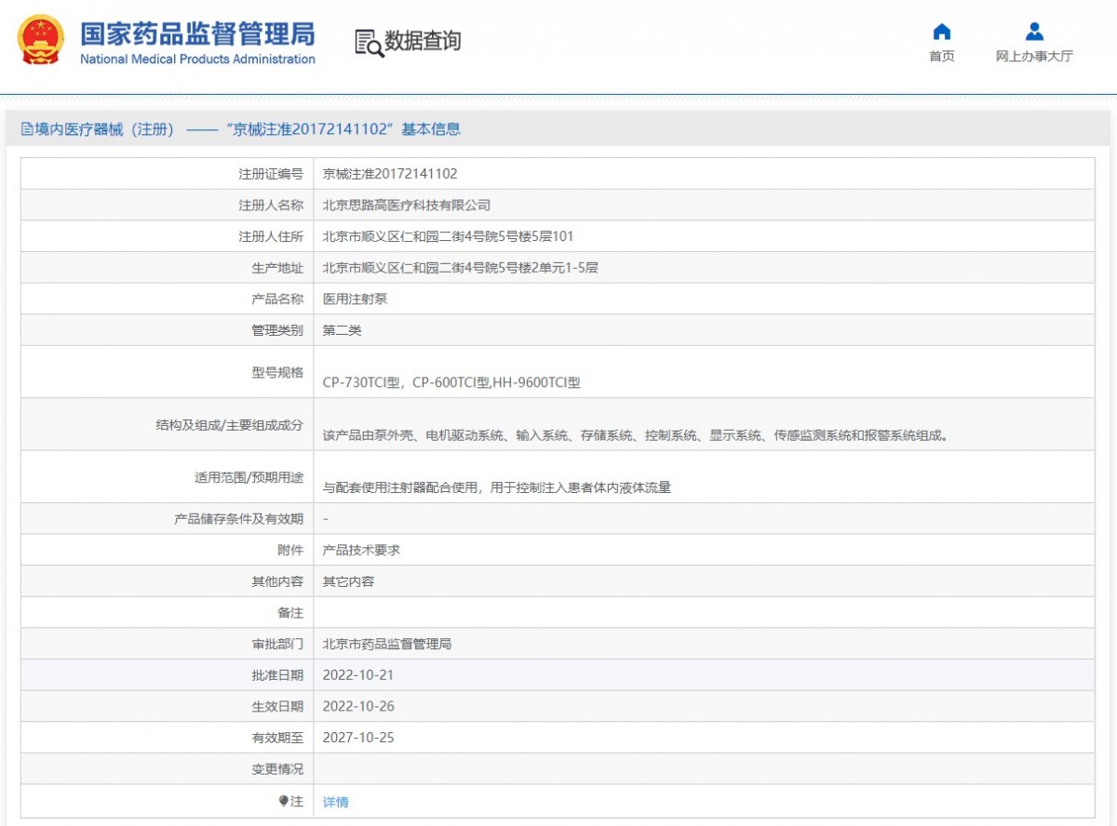Screen dimensions: 1117x826
Task: Click the 网上办事大厅 label
Action: tap(1034, 56)
